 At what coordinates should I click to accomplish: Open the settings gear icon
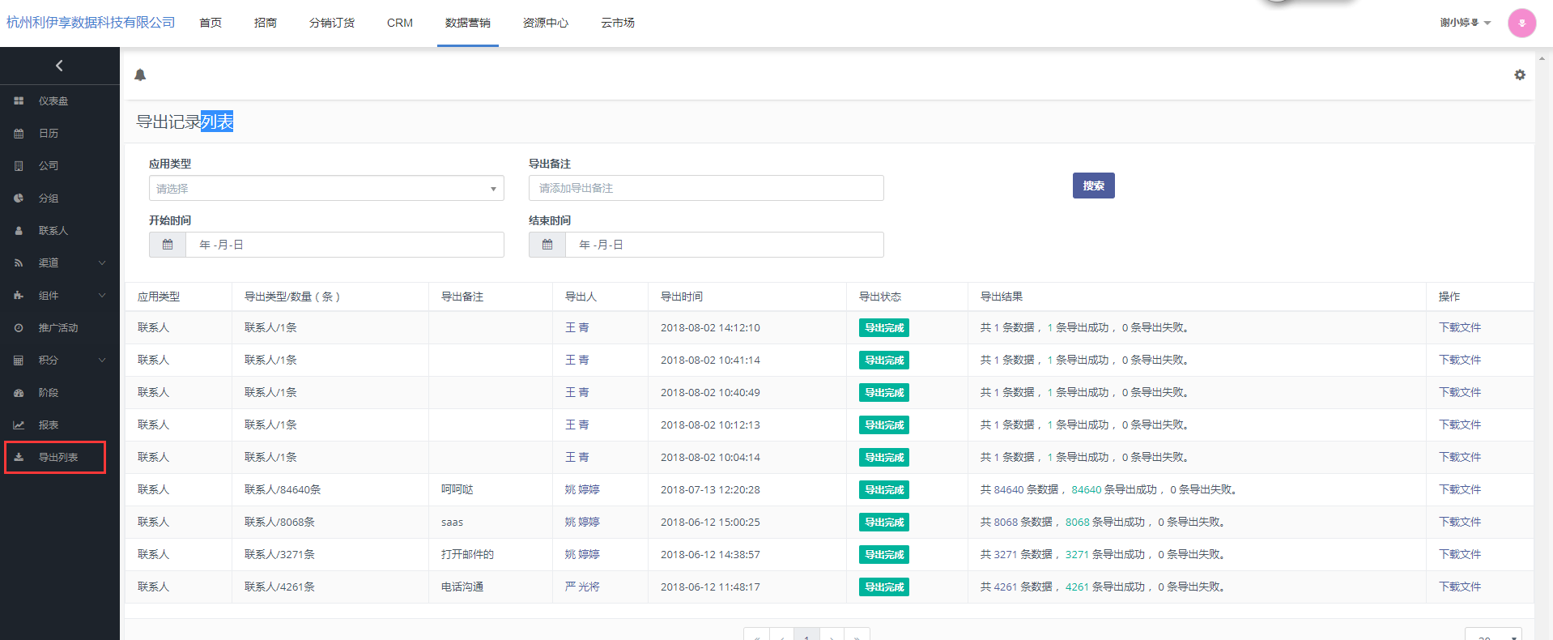[x=1520, y=75]
